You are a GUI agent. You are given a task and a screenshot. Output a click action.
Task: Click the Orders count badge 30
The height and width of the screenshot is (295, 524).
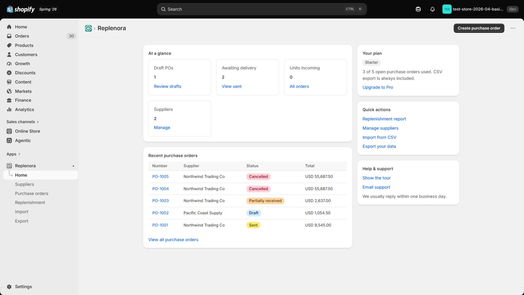pyautogui.click(x=71, y=36)
